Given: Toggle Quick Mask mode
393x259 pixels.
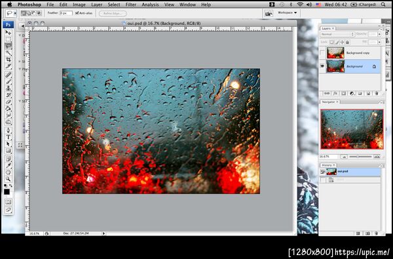Looking at the screenshot, I should [9, 202].
